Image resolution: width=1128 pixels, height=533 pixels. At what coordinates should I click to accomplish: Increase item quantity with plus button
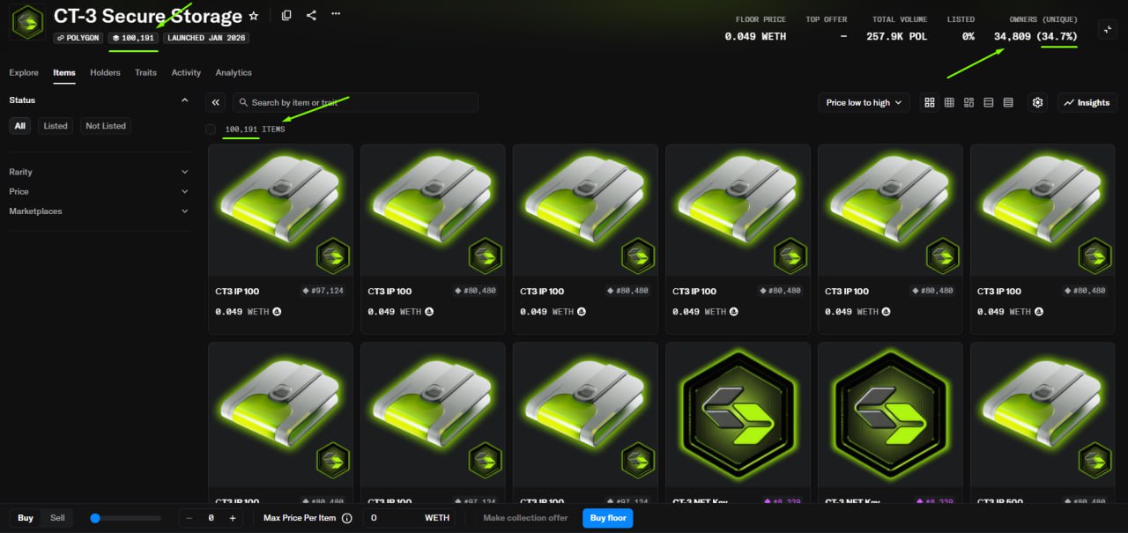tap(233, 518)
